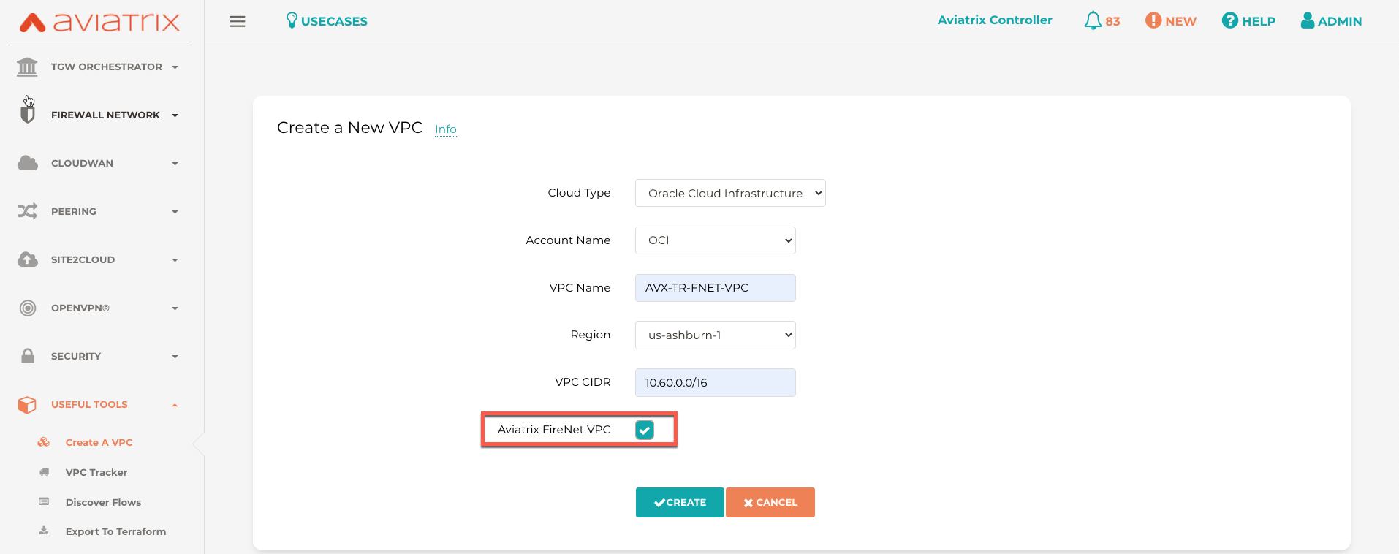Viewport: 1399px width, 554px height.
Task: Click the notification count 83
Action: [1112, 21]
